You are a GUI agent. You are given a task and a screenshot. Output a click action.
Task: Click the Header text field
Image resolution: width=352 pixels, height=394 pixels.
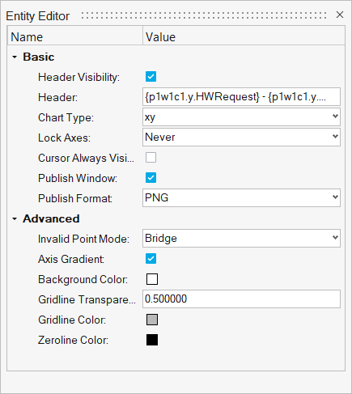point(241,97)
